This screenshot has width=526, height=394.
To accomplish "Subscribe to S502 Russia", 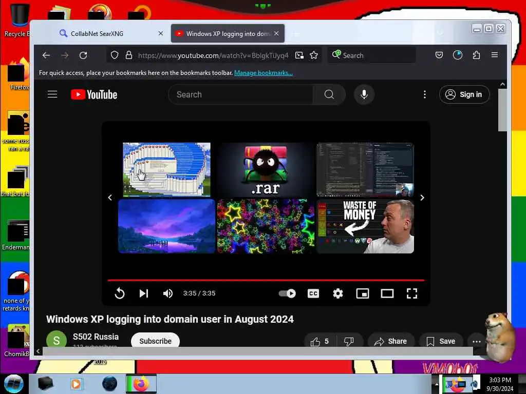I will coord(155,341).
